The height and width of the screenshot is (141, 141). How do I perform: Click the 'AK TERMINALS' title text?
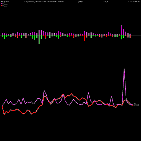pyautogui.click(x=134, y=2)
